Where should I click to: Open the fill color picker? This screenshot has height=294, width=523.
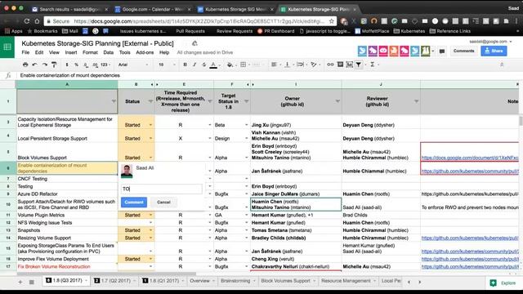230,65
